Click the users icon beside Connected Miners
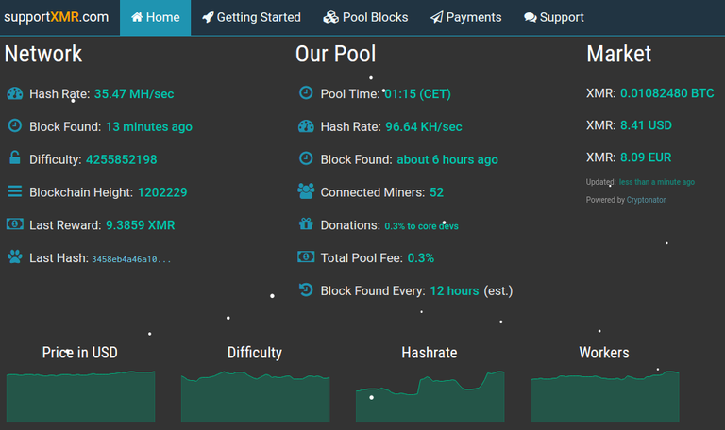 point(306,191)
